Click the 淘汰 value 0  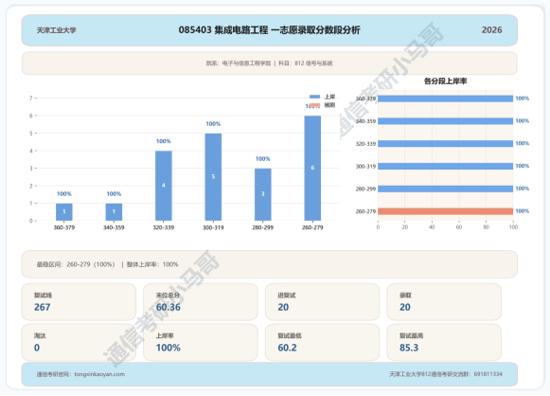pyautogui.click(x=37, y=348)
